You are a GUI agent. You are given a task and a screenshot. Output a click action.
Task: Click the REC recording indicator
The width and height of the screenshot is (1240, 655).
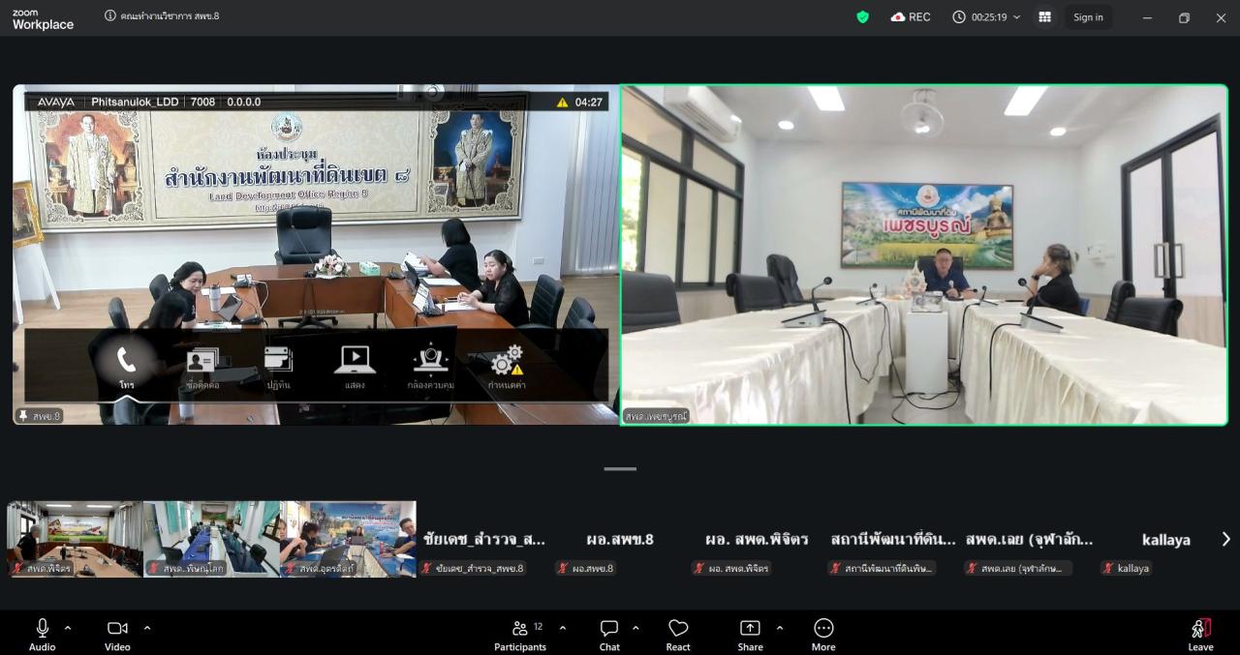(x=911, y=16)
